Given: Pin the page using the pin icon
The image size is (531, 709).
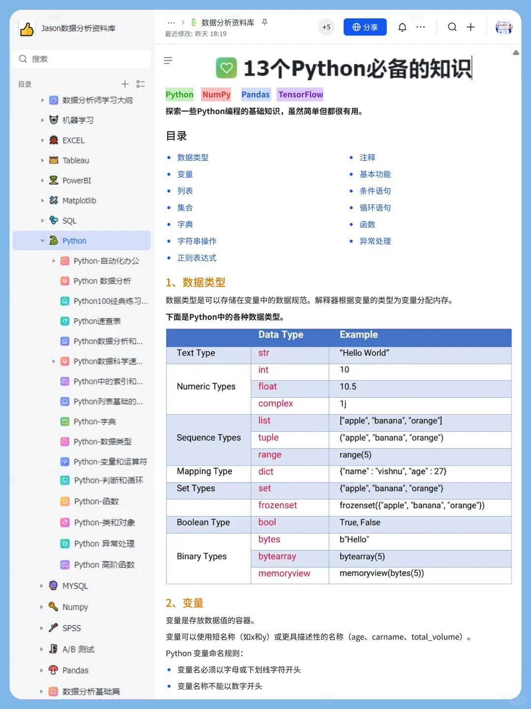Looking at the screenshot, I should [265, 22].
